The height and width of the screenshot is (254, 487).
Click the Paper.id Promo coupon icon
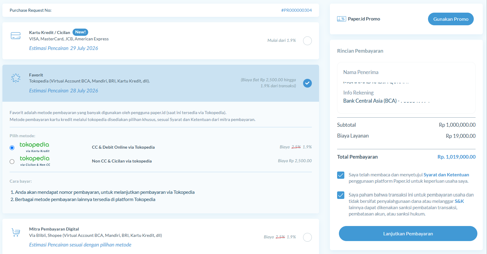pyautogui.click(x=342, y=19)
